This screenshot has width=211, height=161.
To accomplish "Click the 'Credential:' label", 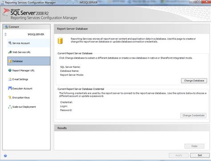I will click(66, 102).
